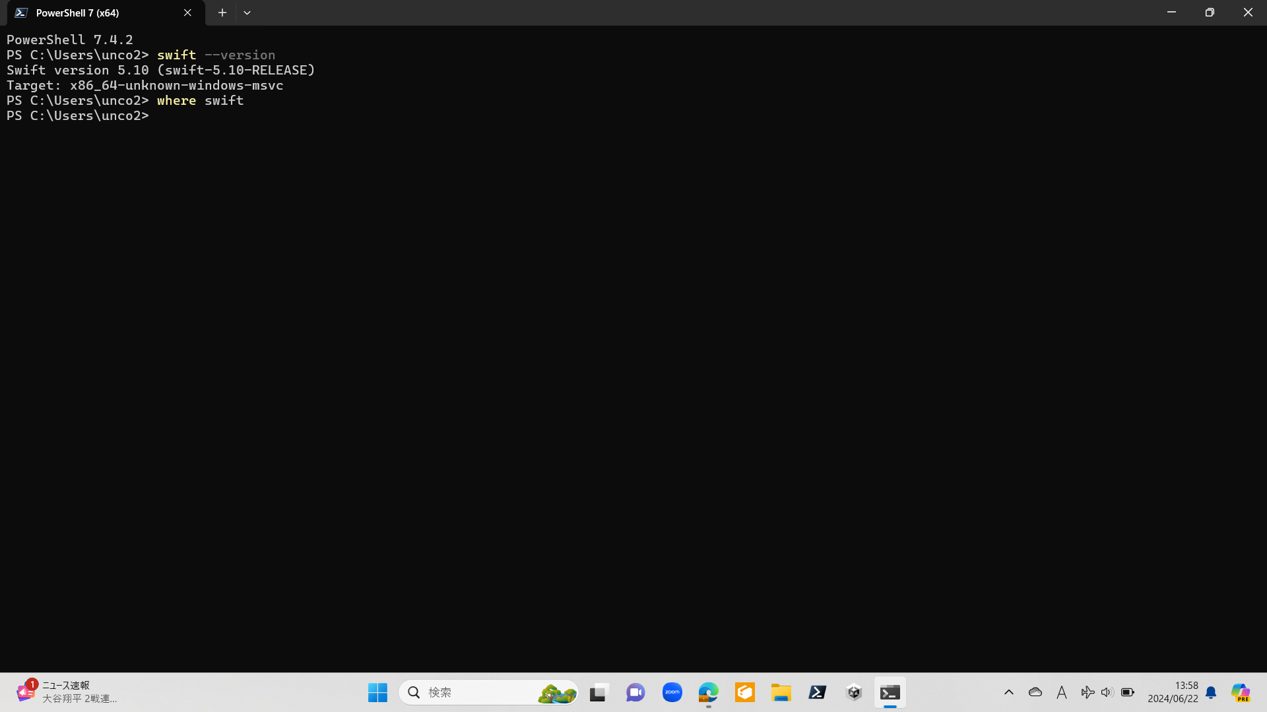Open File Explorer from the taskbar
The height and width of the screenshot is (712, 1267).
tap(781, 692)
